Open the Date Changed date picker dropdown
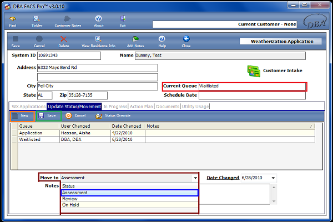333x222 pixels. point(274,178)
